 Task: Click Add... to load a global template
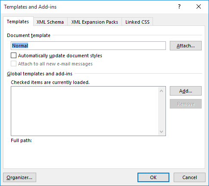click(186, 91)
